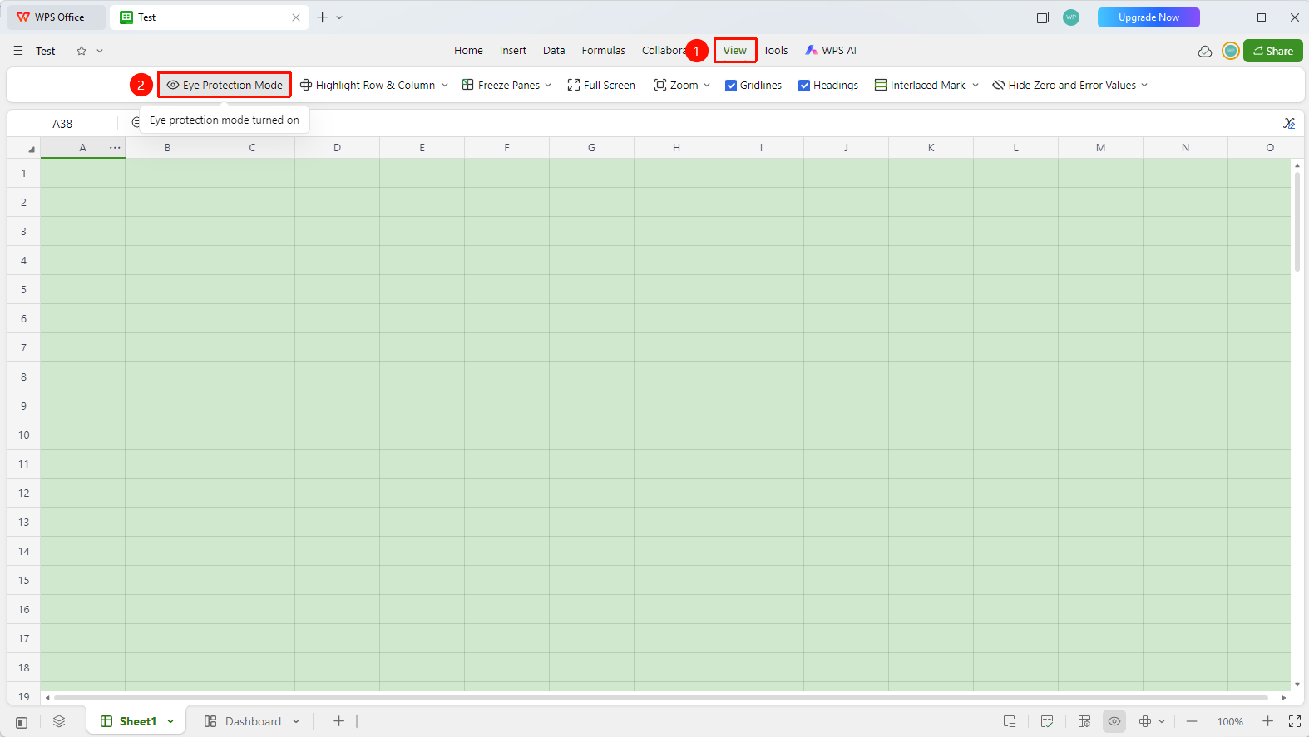Image resolution: width=1309 pixels, height=737 pixels.
Task: Open the hamburger main menu
Action: click(x=18, y=51)
